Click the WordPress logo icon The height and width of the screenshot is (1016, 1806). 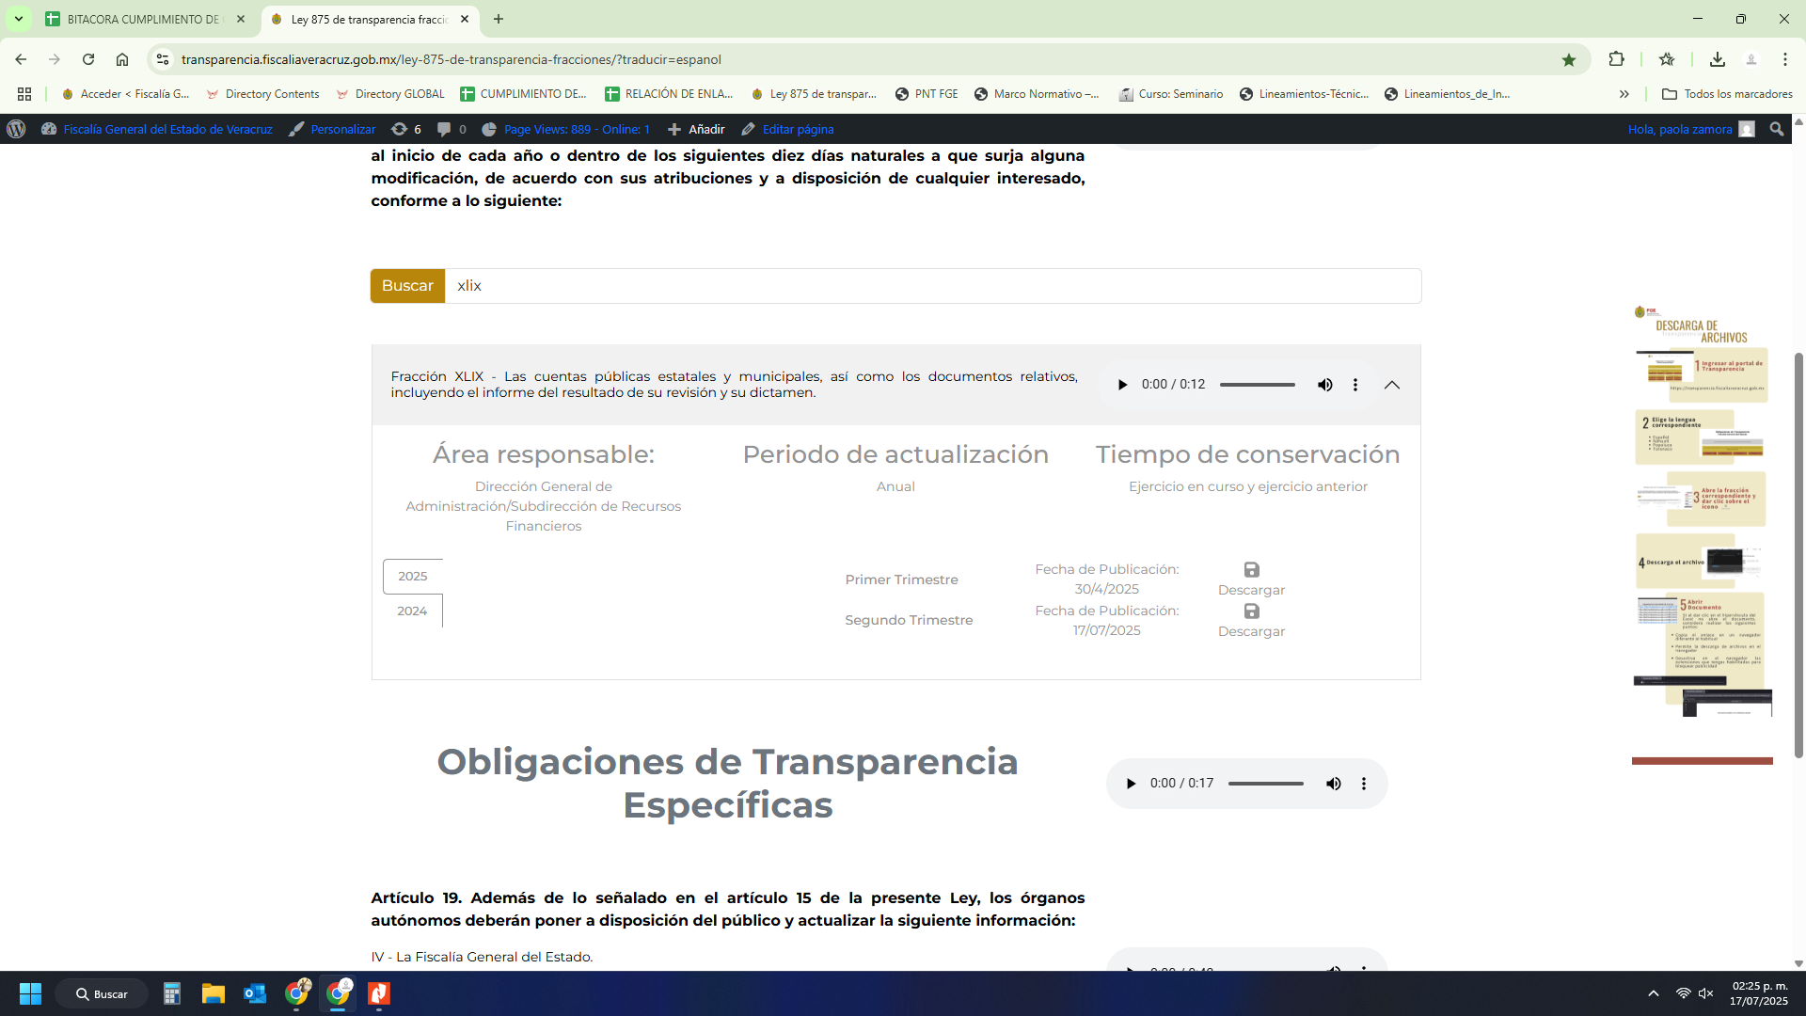tap(16, 130)
